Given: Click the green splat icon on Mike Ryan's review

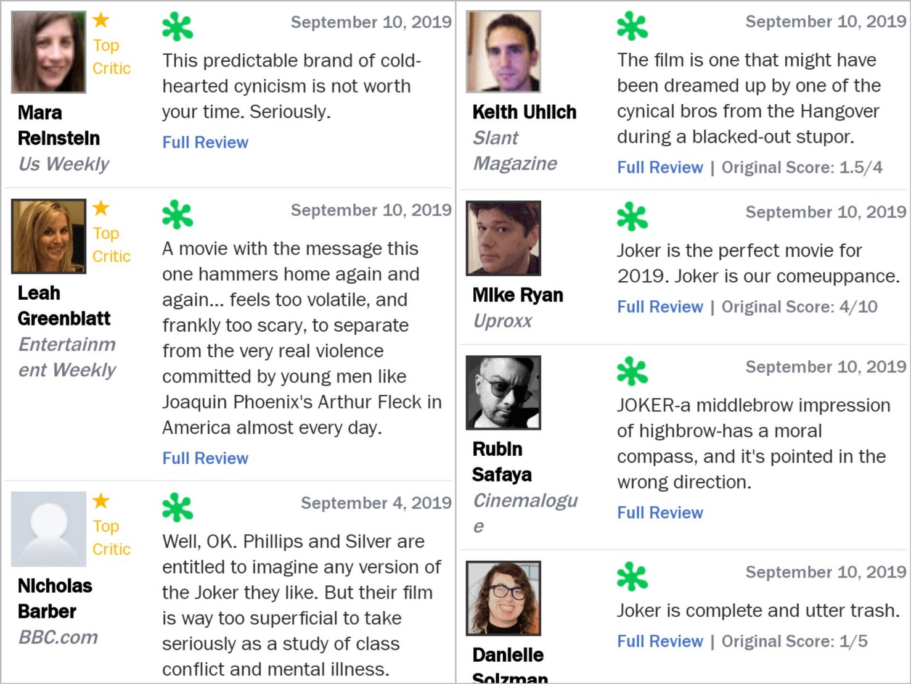Looking at the screenshot, I should pos(632,216).
